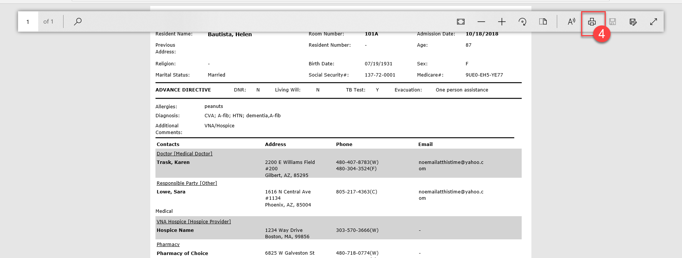Image resolution: width=682 pixels, height=258 pixels.
Task: Click the Pharmacy of Choice entry
Action: pos(182,253)
